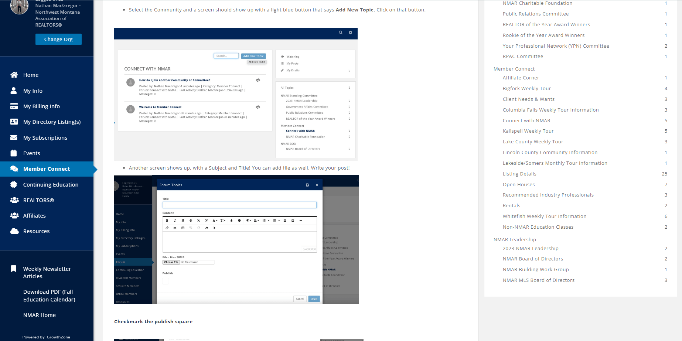The height and width of the screenshot is (341, 682).
Task: Open Client Needs & Wants category
Action: click(529, 99)
